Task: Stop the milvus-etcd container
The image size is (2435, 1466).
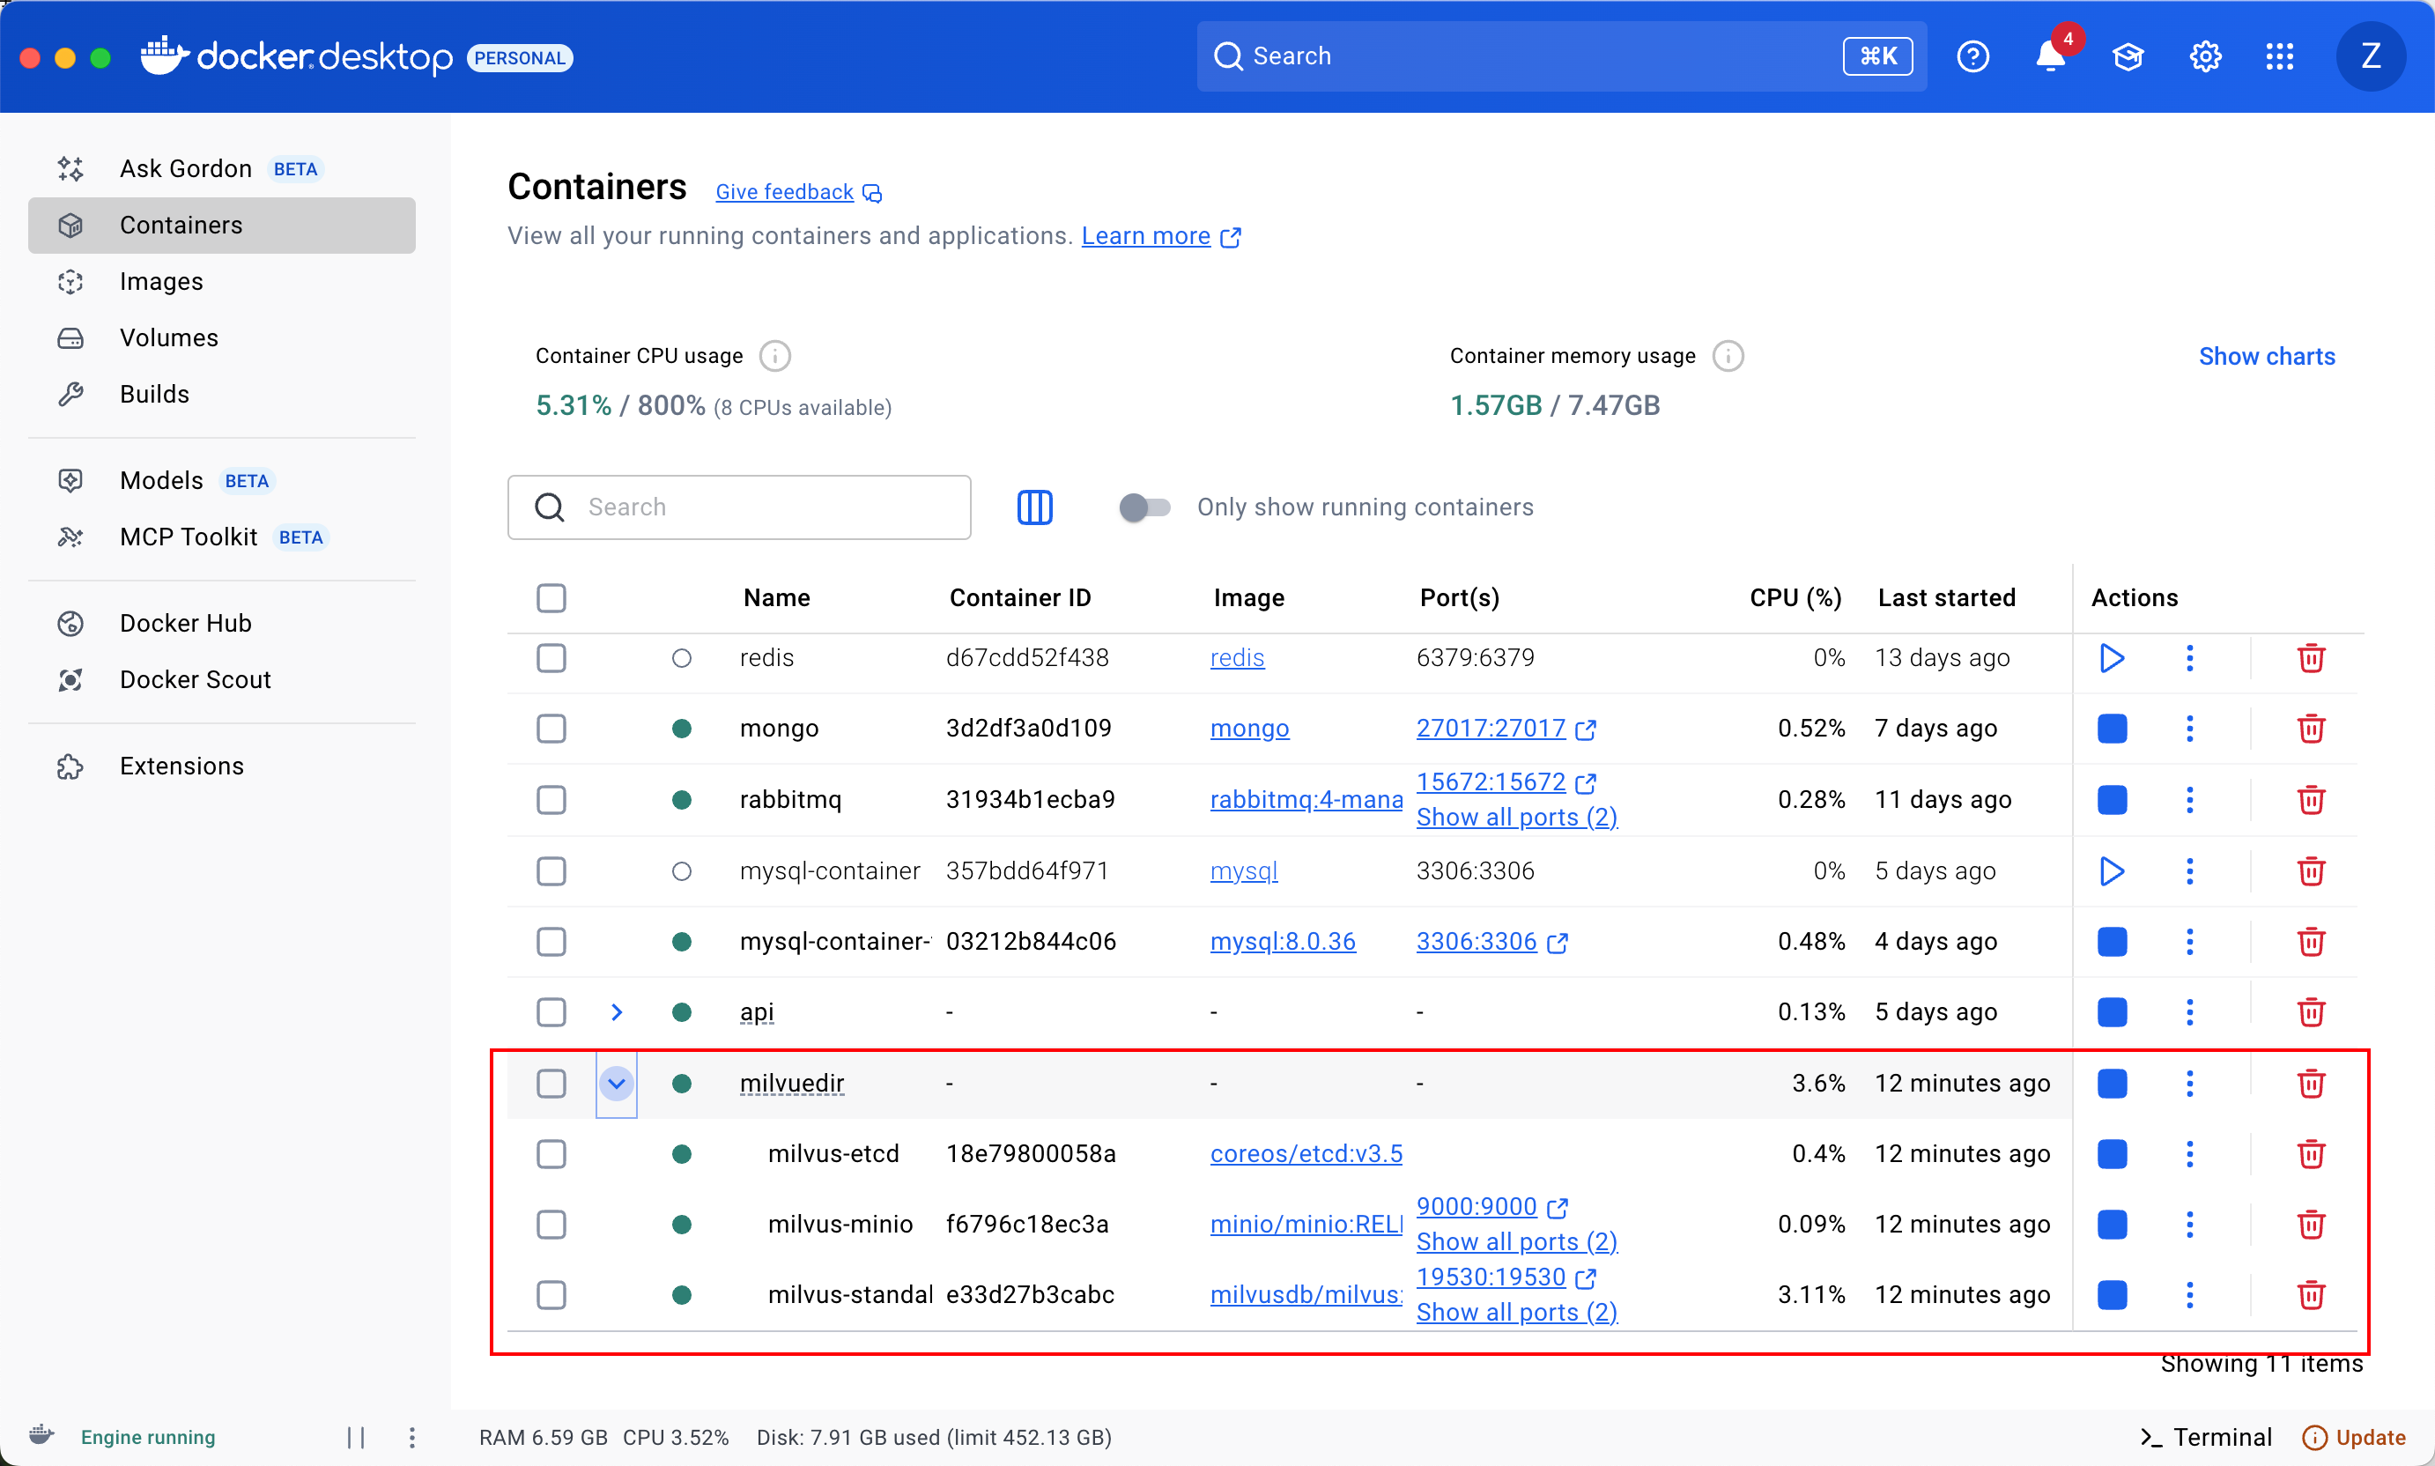Action: click(2112, 1154)
